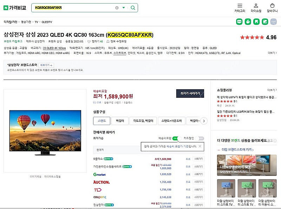
Task: Expand 쇼핑몰리뷰 with 더보기
Action: (272, 90)
